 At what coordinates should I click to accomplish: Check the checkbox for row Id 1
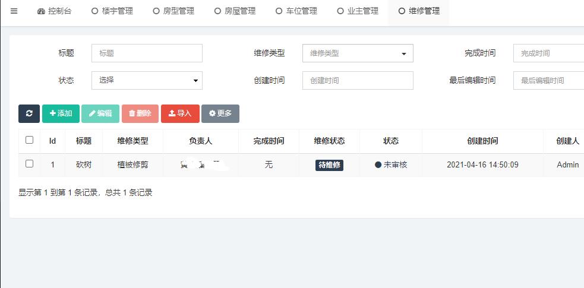coord(29,164)
